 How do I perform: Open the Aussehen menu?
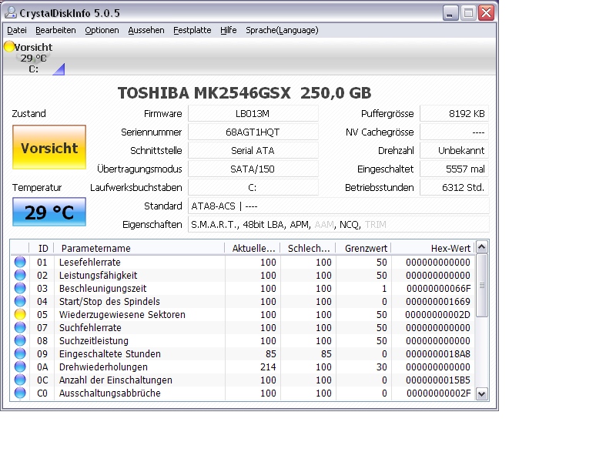point(146,30)
